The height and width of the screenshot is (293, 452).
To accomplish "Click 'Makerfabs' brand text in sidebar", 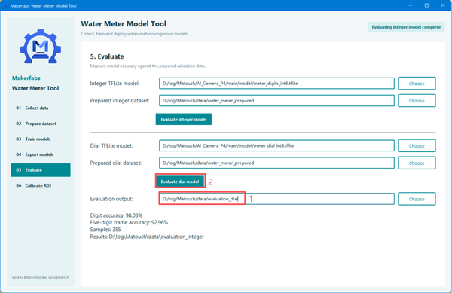I will tap(26, 78).
